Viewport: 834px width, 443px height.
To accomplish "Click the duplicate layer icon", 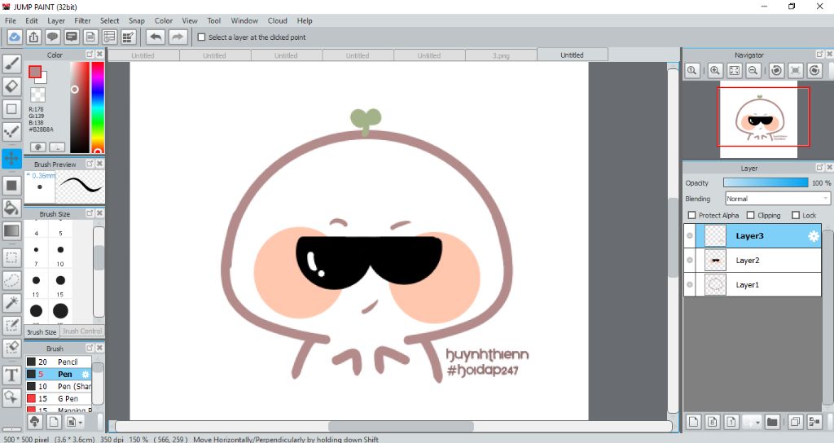I will coord(795,422).
